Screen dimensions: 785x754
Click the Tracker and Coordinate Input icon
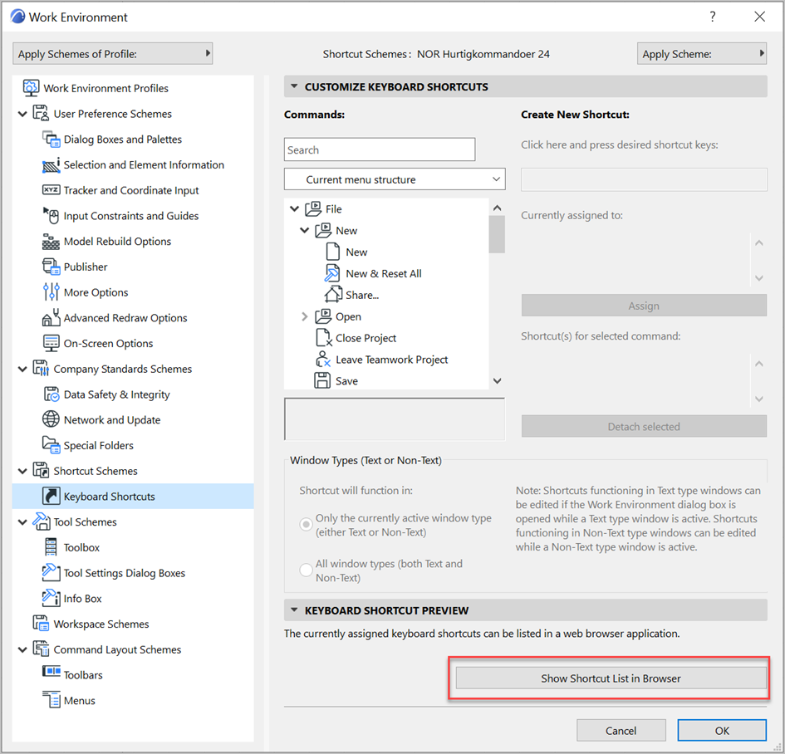51,190
